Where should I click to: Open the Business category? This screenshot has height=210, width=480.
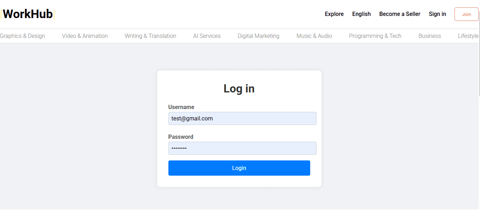pos(430,36)
